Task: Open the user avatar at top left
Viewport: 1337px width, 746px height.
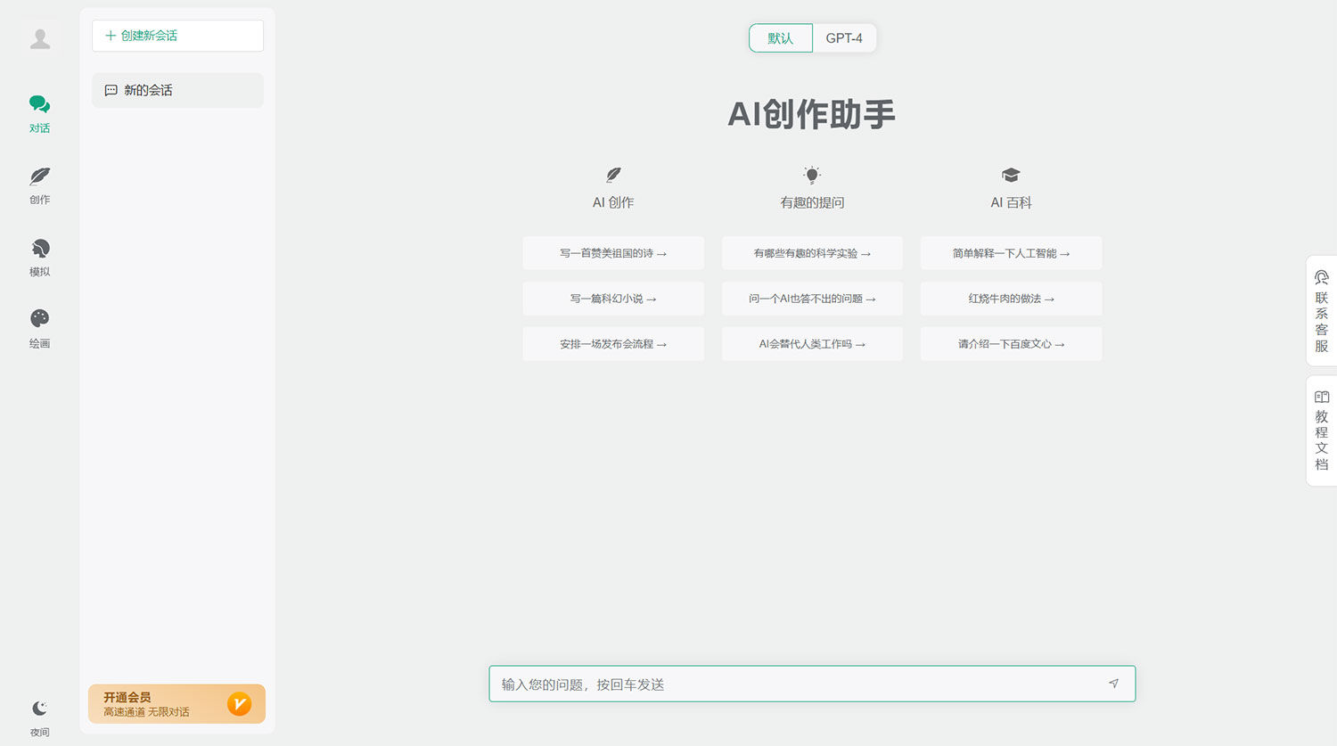Action: click(x=39, y=37)
